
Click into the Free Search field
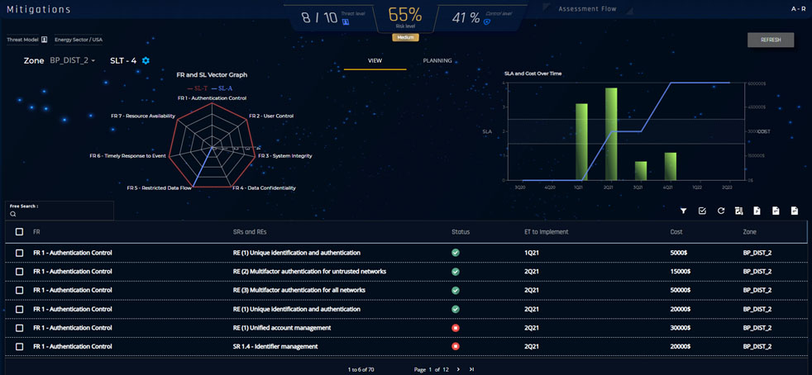pos(62,214)
